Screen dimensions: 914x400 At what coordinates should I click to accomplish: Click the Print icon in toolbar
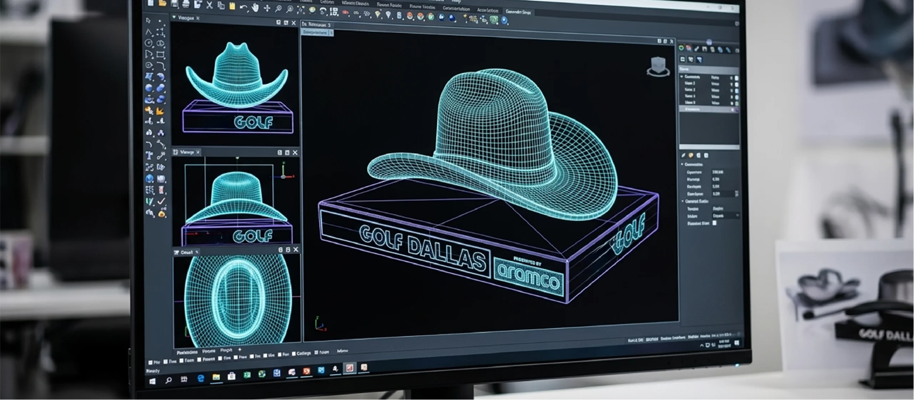tap(186, 4)
